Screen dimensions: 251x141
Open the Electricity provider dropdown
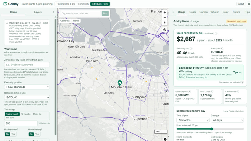pos(27,87)
